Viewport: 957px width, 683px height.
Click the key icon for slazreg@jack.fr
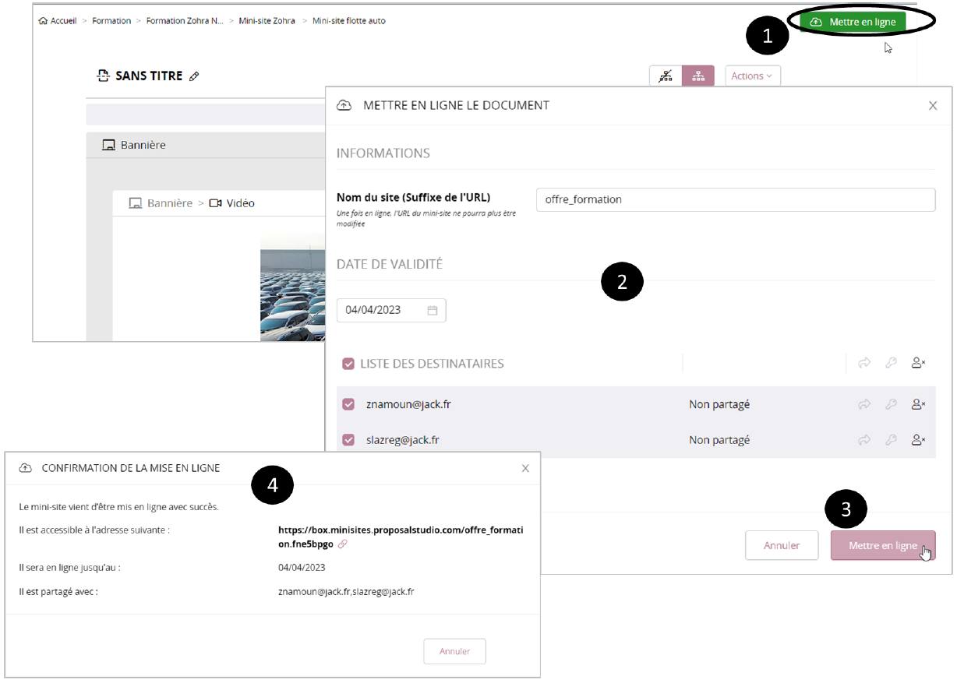click(x=892, y=440)
